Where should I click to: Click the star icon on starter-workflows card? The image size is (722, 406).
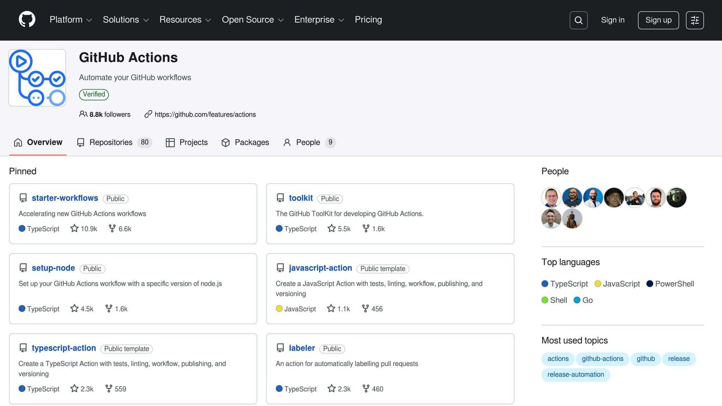(74, 228)
